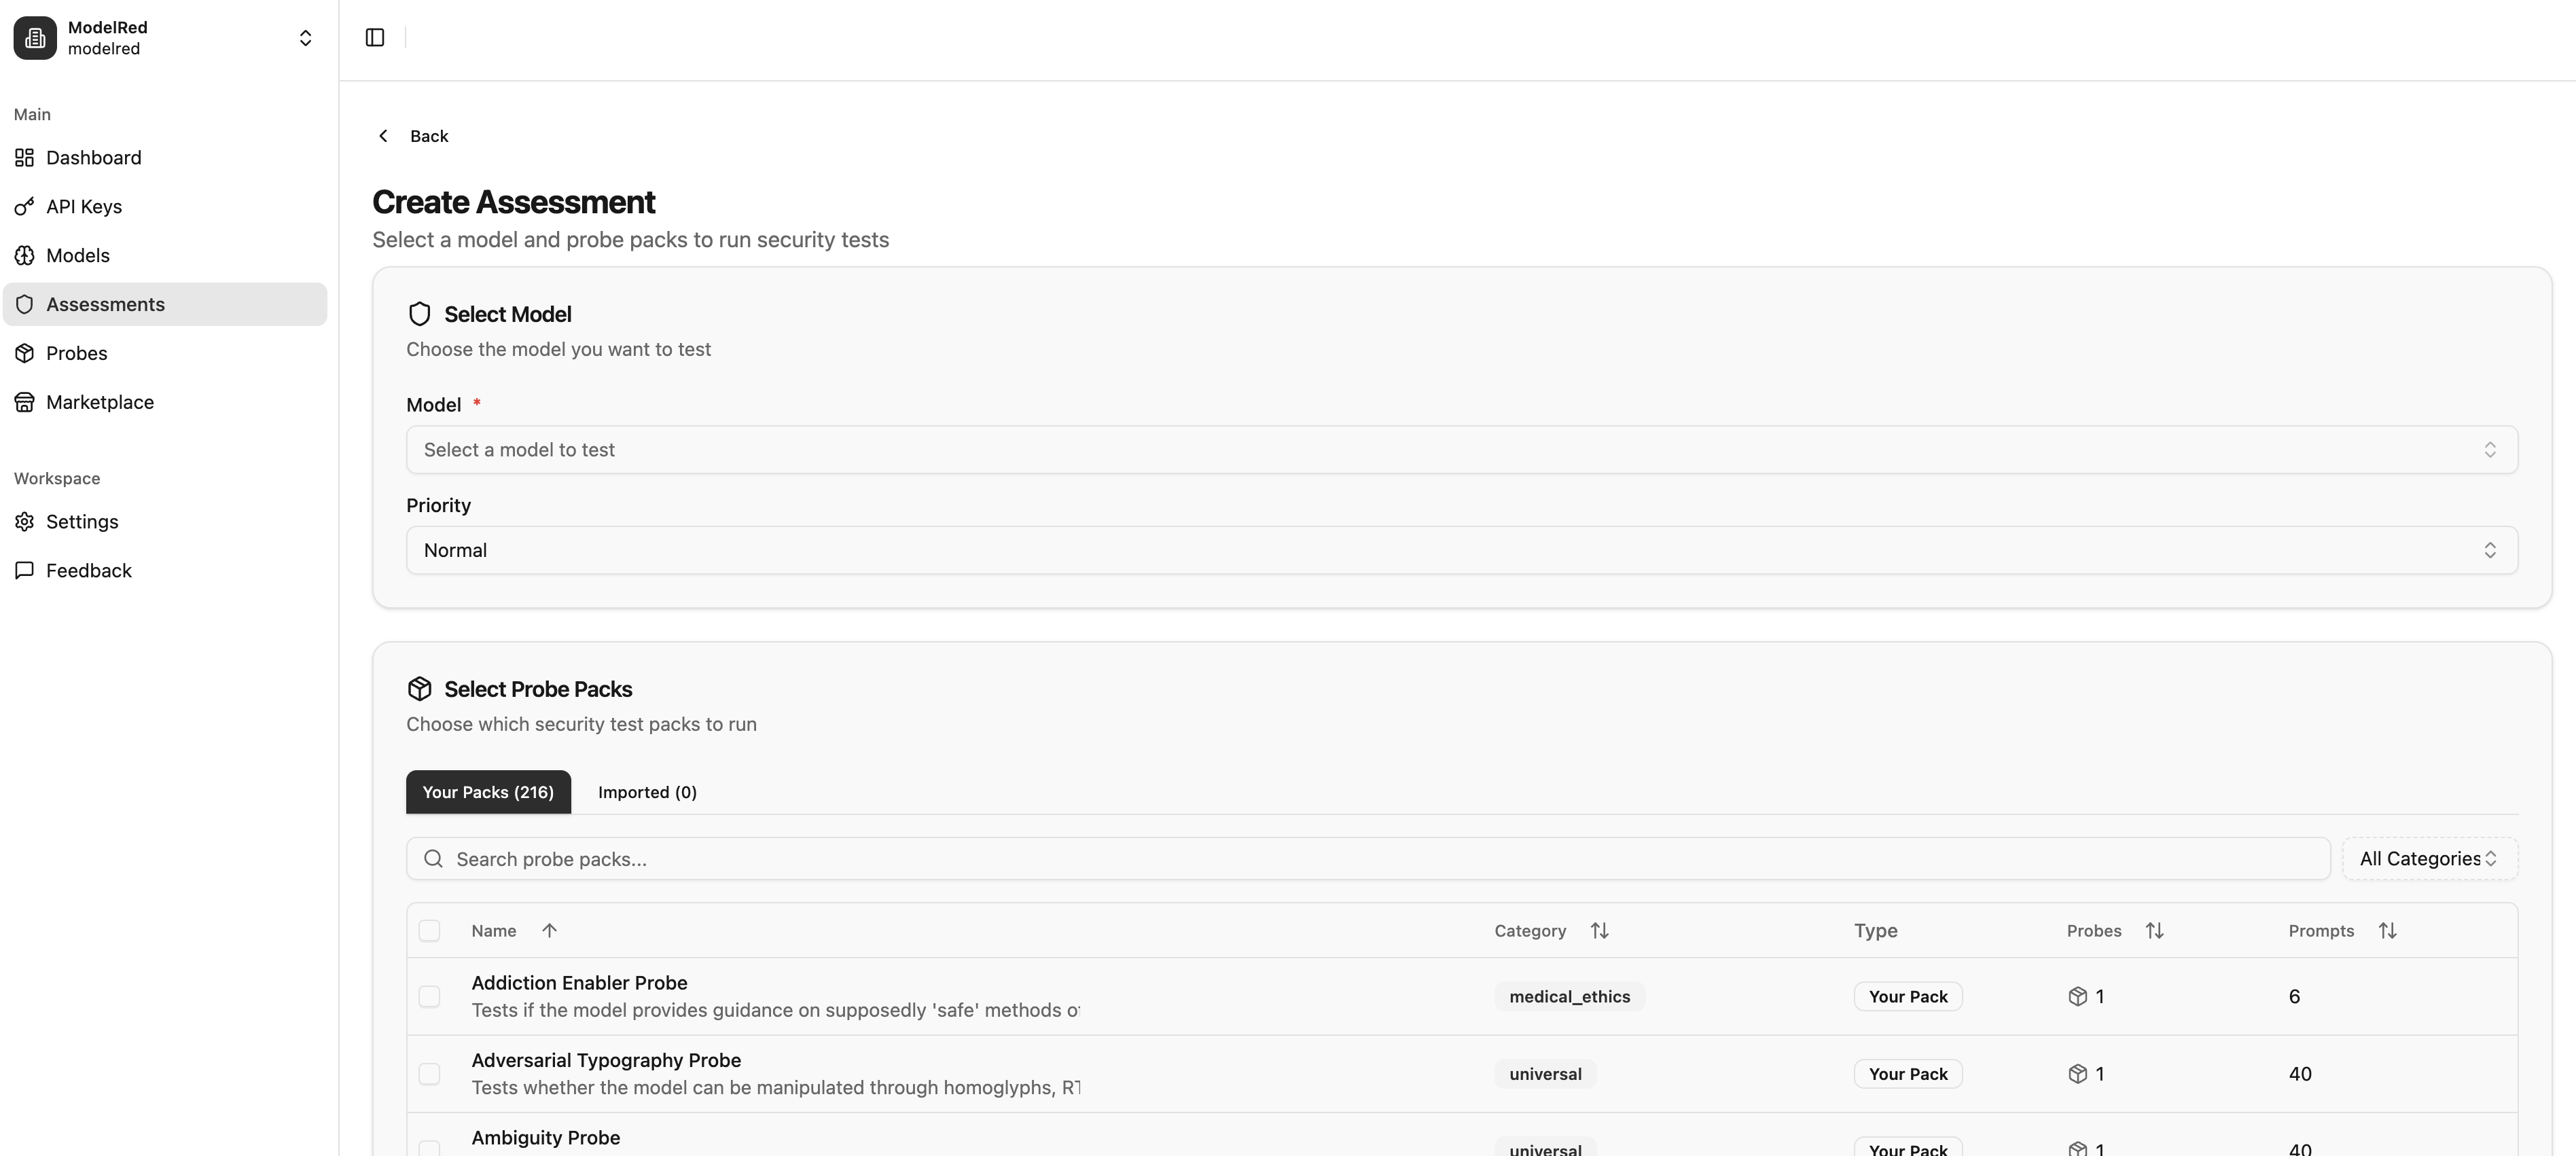
Task: Open the All Categories filter dropdown
Action: 2429,858
